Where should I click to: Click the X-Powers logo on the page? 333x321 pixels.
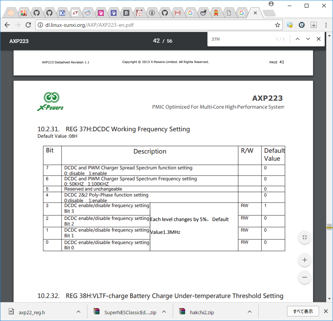click(x=51, y=101)
